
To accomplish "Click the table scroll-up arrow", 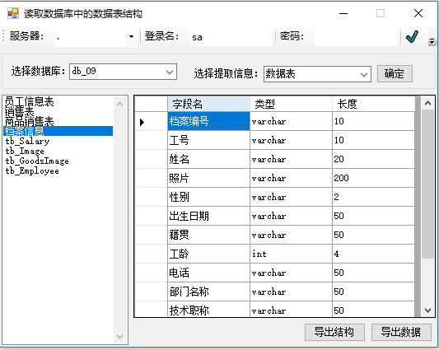I will (427, 103).
